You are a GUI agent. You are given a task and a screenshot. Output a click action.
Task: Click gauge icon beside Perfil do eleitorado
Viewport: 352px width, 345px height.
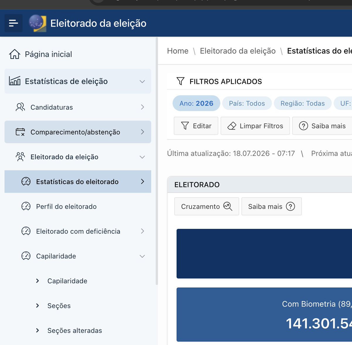pos(26,206)
